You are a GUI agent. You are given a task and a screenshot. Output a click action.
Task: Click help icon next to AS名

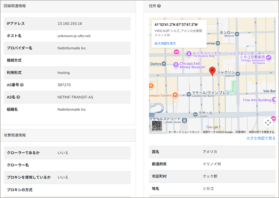(x=18, y=97)
